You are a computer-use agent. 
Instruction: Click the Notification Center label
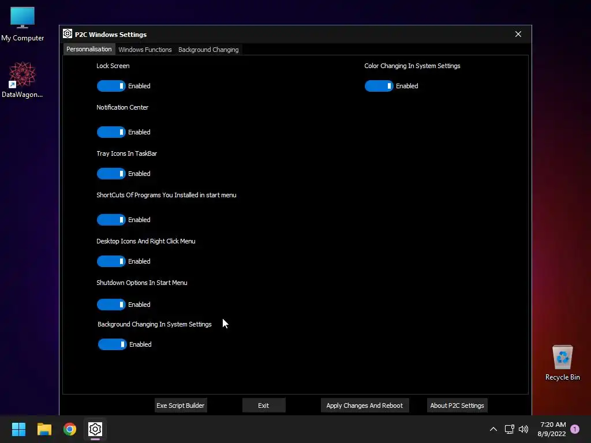click(x=122, y=107)
